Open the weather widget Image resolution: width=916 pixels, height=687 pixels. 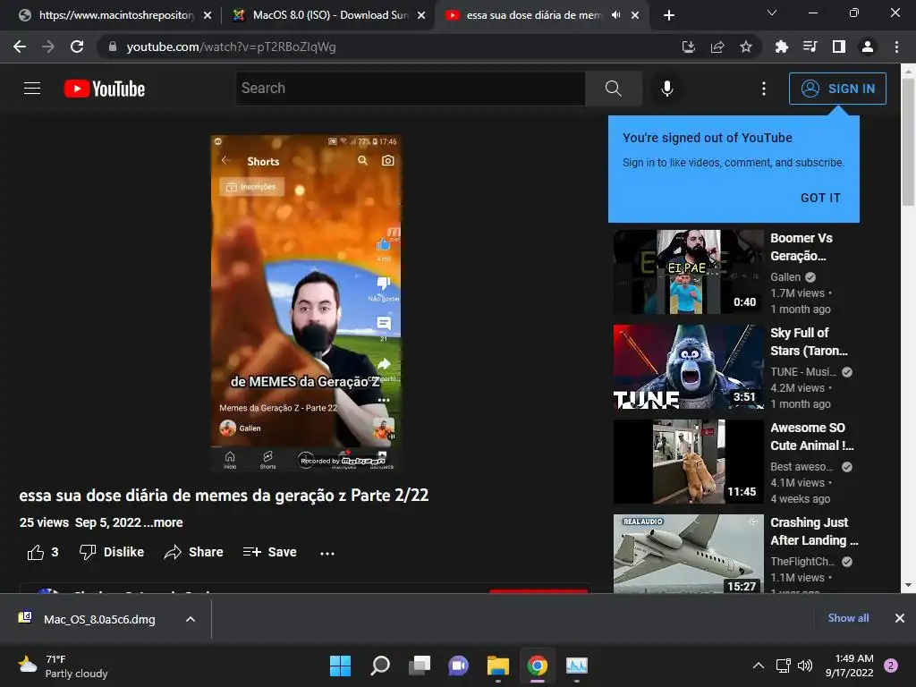click(64, 666)
